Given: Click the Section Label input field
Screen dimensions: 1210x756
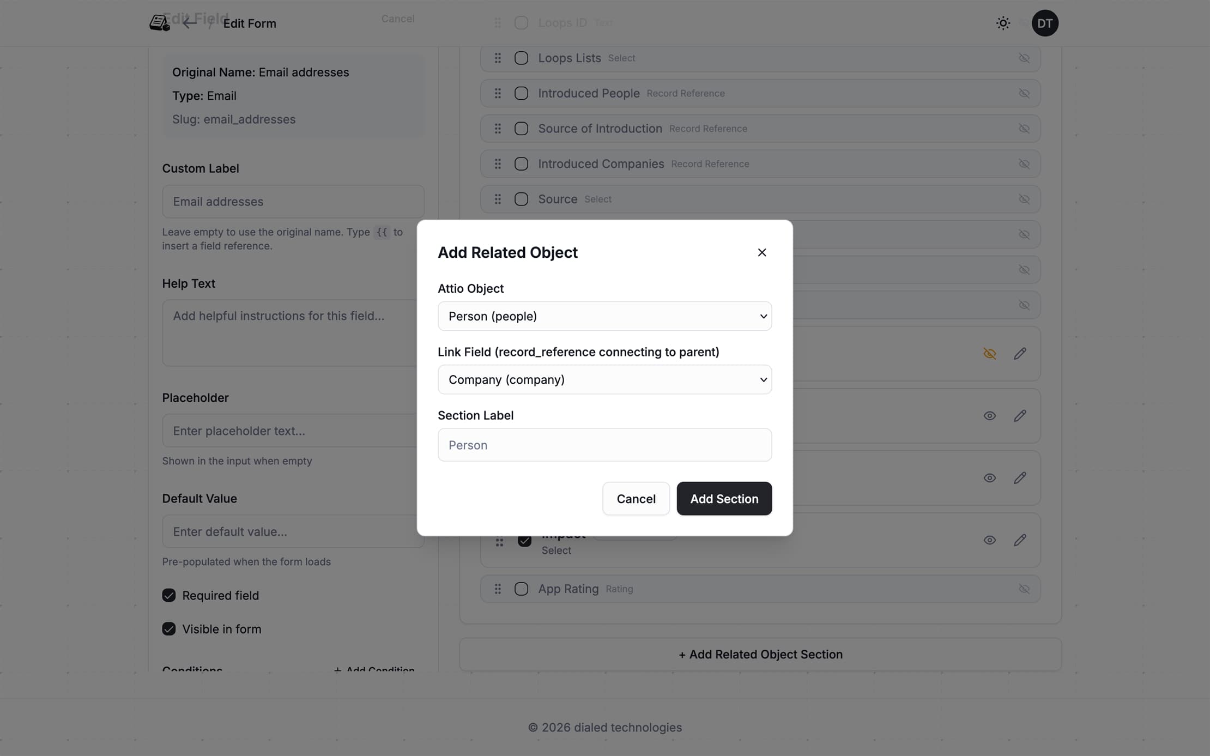Looking at the screenshot, I should pos(604,445).
